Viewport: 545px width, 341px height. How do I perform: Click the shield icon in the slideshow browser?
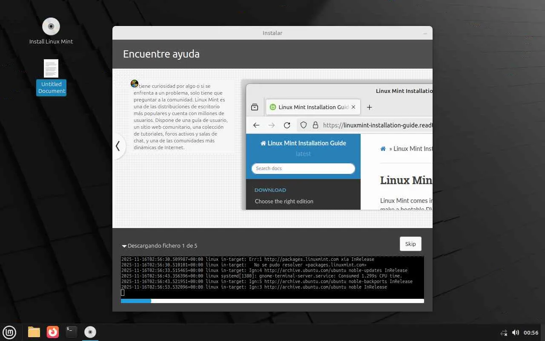pos(304,125)
